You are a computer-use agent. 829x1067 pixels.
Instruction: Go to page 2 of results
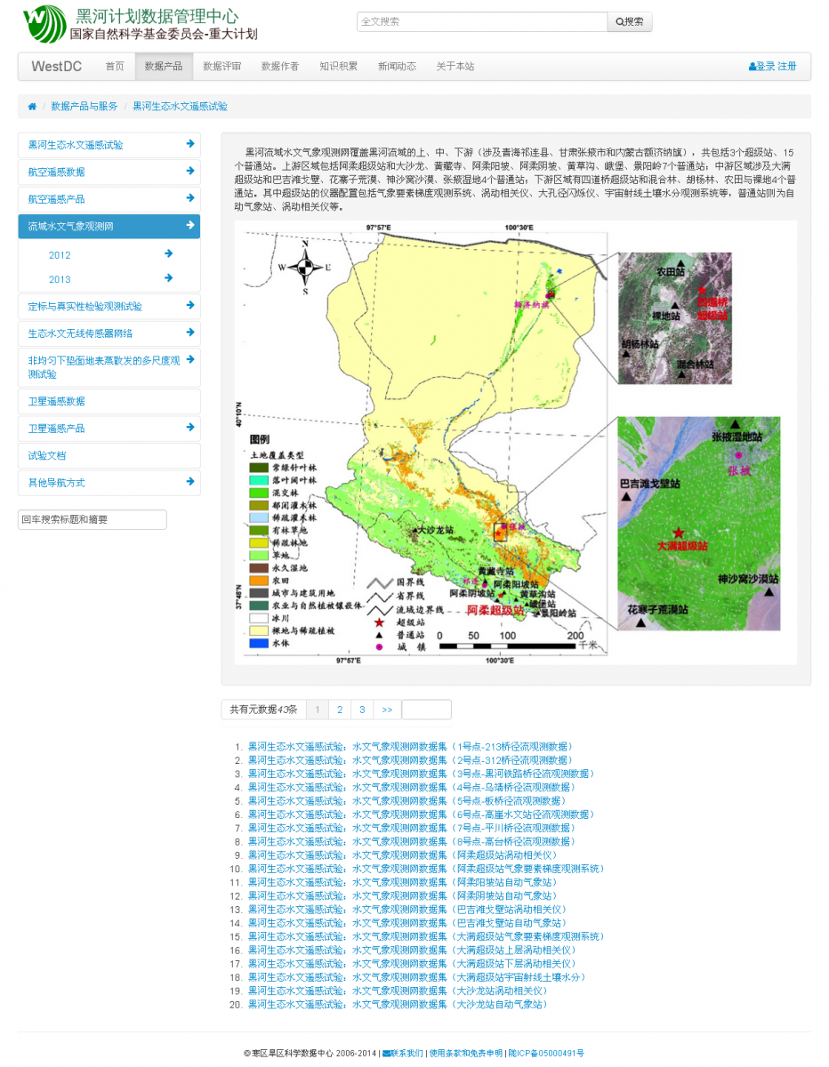[x=340, y=710]
